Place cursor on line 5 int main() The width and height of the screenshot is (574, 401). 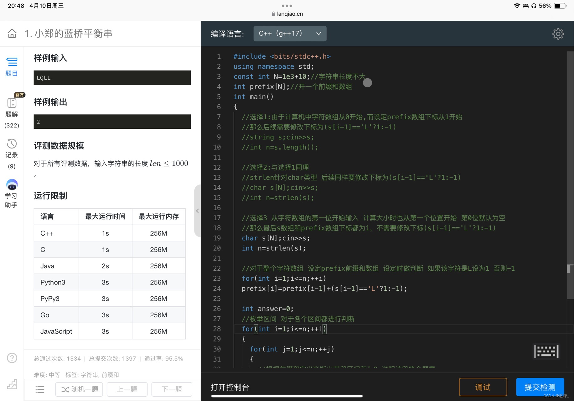pos(254,97)
